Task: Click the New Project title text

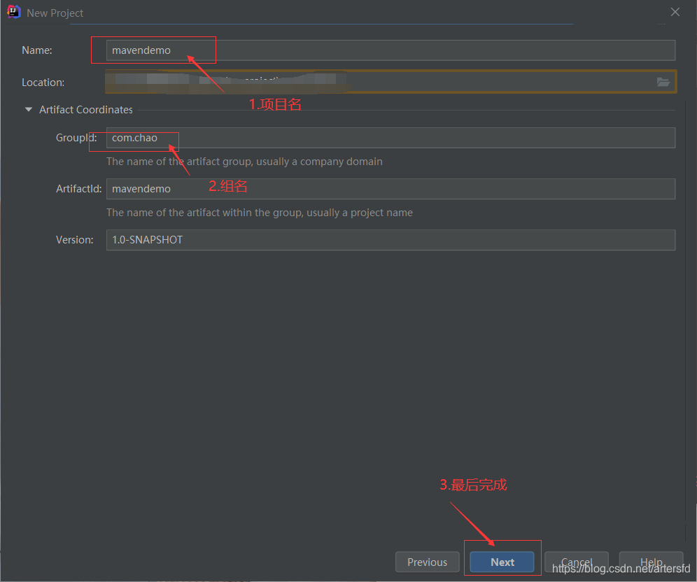Action: click(x=55, y=13)
